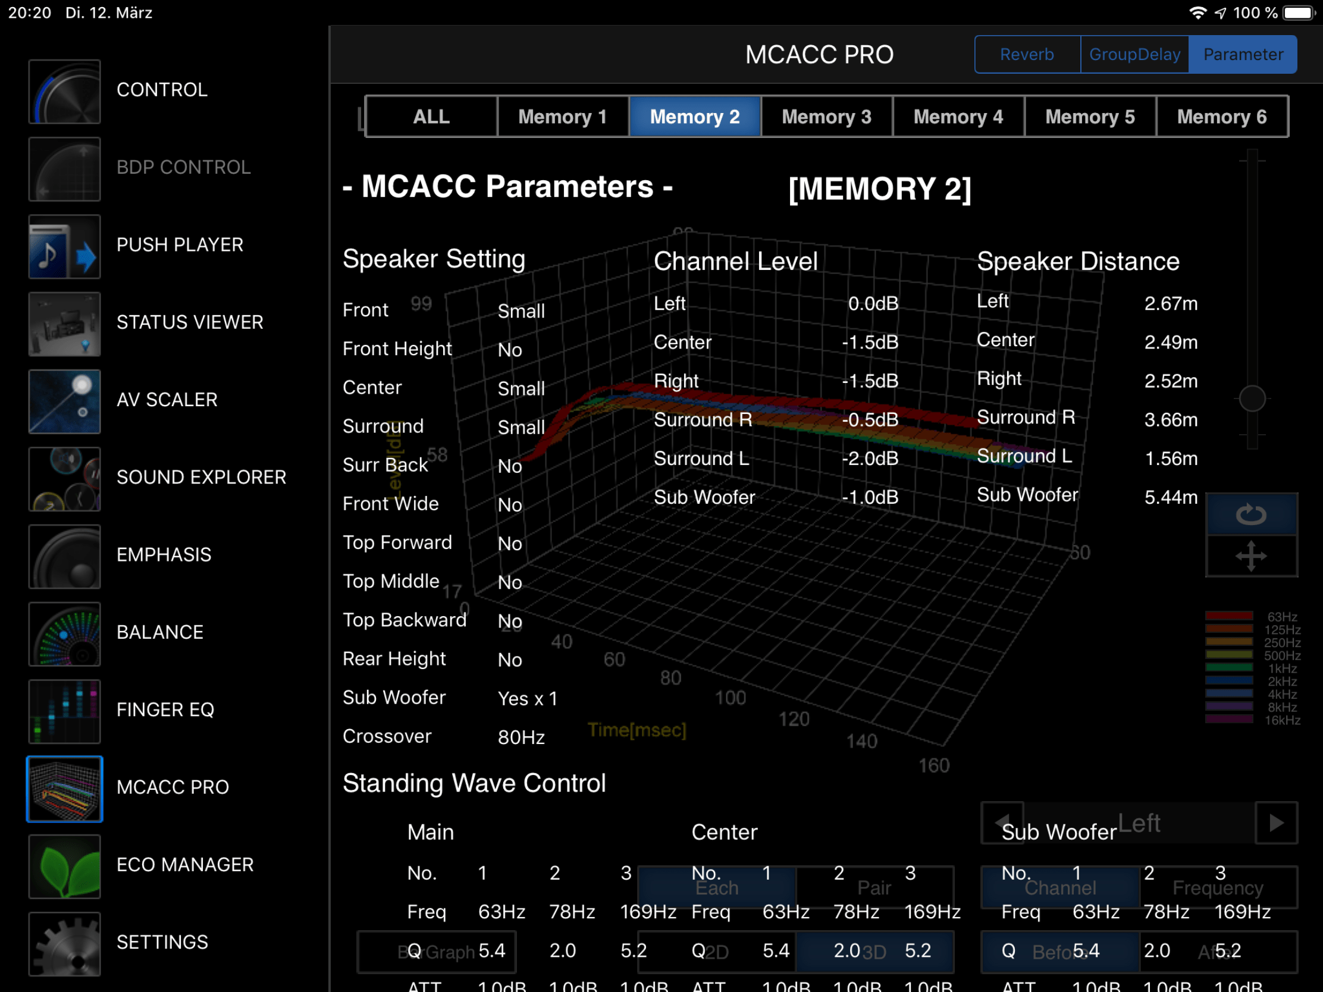The height and width of the screenshot is (992, 1323).
Task: Open the CONTROL knob icon
Action: tap(65, 91)
